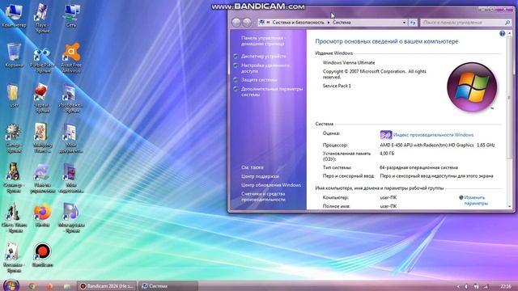This screenshot has width=518, height=291.
Task: Open Защита системы link
Action: (259, 80)
